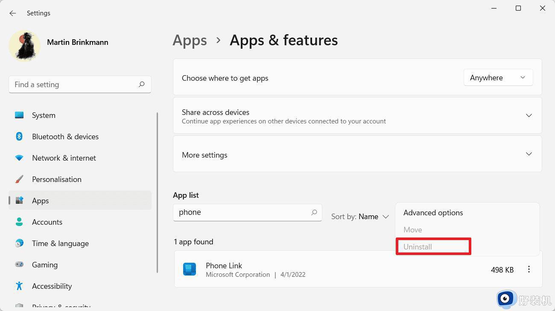Open Time & language category
Screen dimensions: 555x311
point(80,244)
